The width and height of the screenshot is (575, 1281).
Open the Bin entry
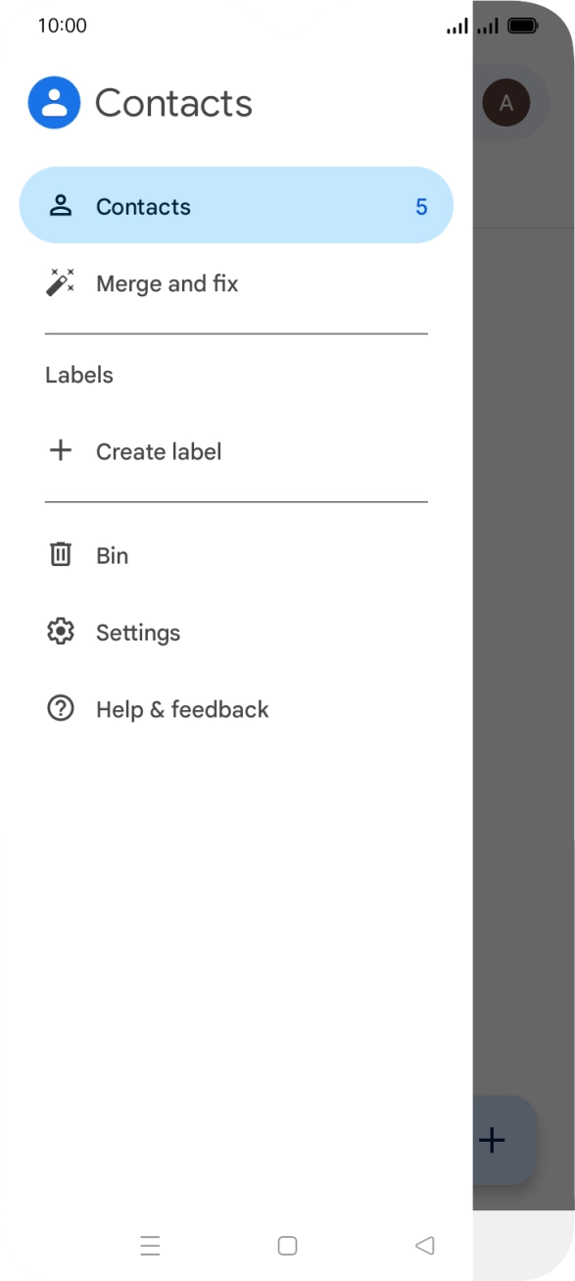[236, 555]
